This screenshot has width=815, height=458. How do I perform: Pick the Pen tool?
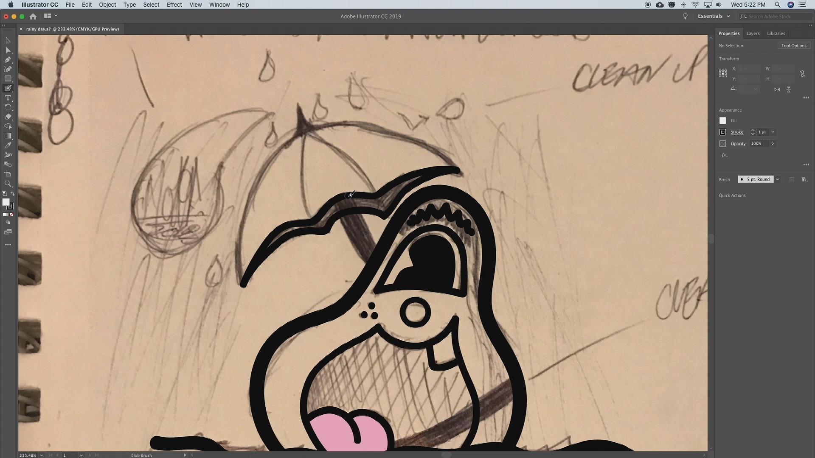pos(8,60)
